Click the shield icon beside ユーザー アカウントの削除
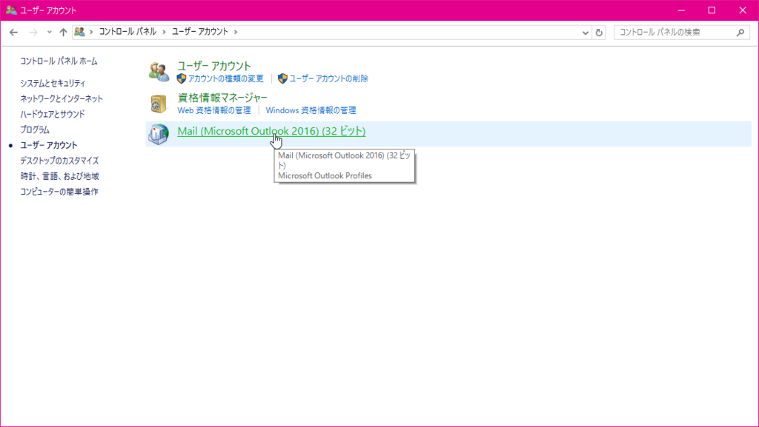759x427 pixels. point(282,78)
